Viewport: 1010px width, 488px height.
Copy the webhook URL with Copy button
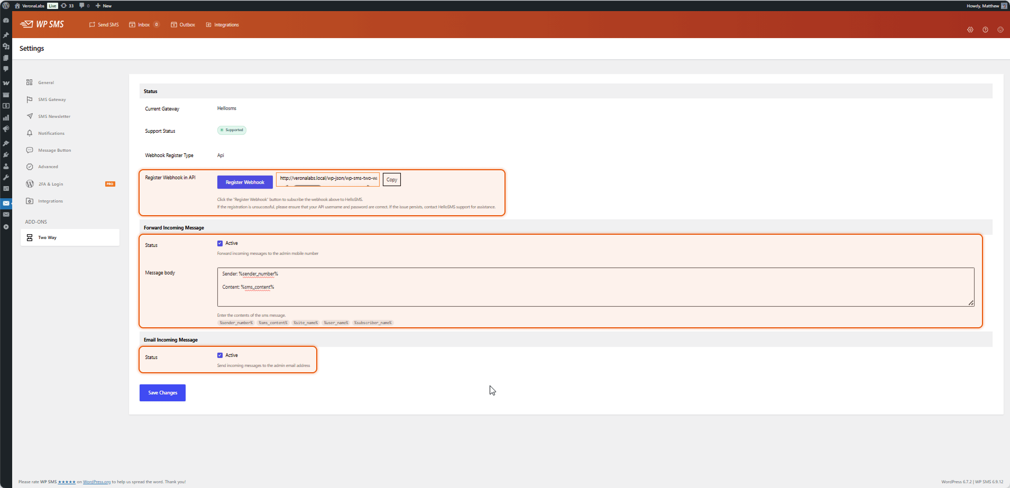tap(392, 180)
